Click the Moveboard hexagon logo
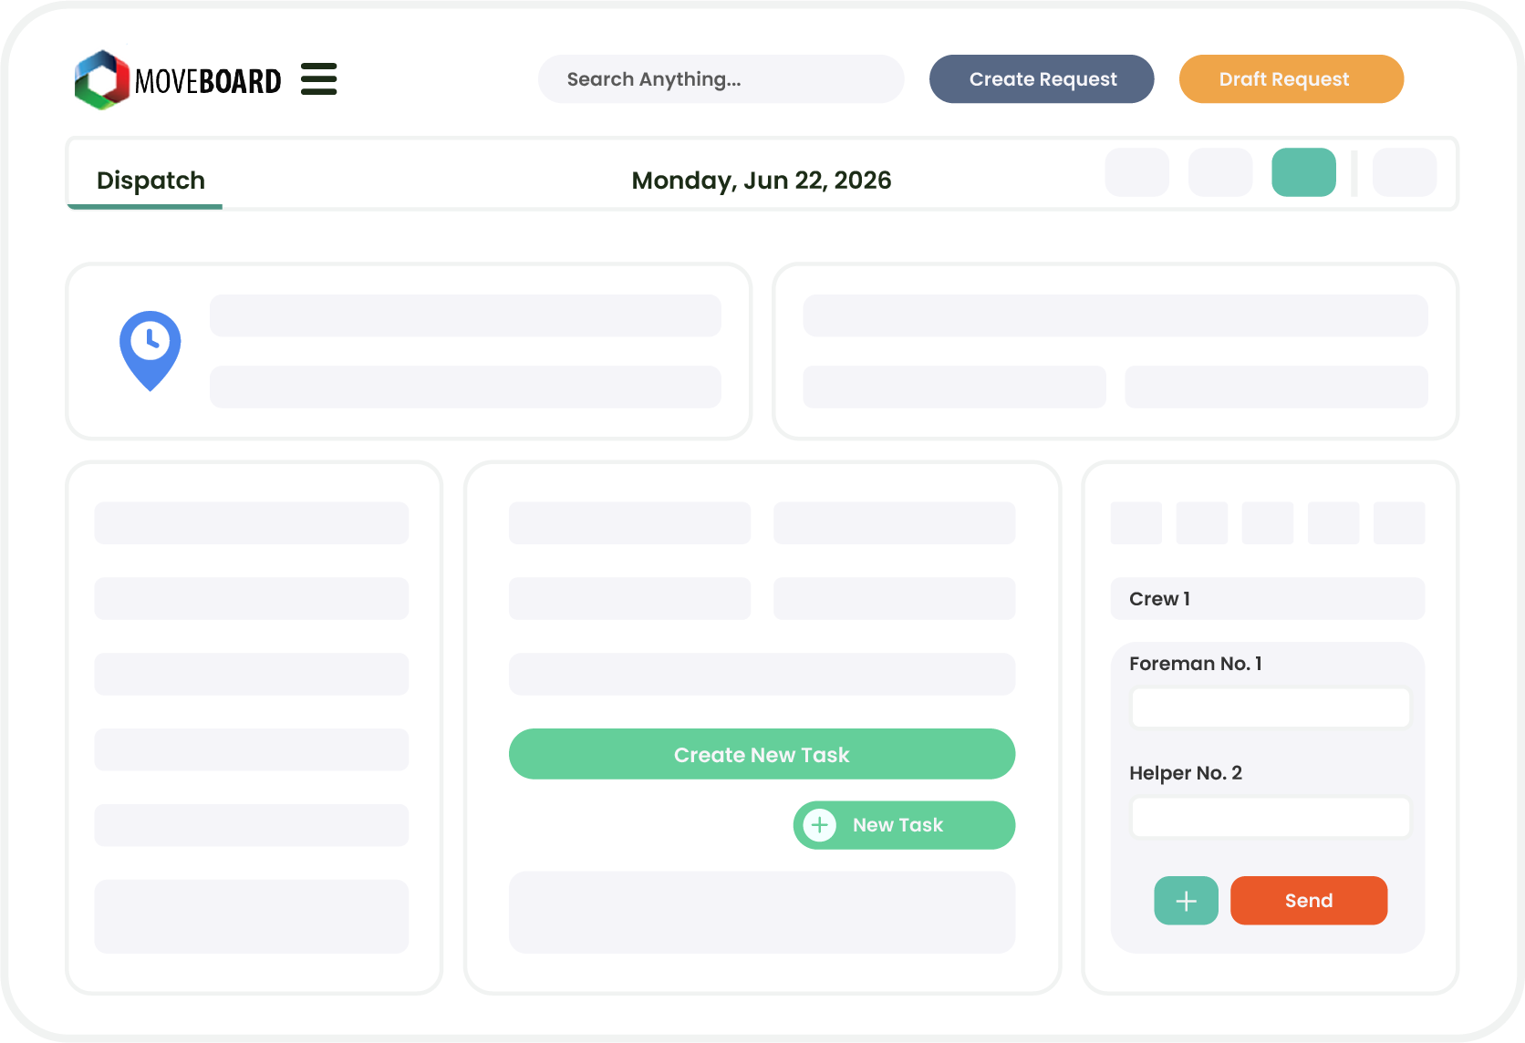Viewport: 1525px width, 1043px height. [102, 80]
